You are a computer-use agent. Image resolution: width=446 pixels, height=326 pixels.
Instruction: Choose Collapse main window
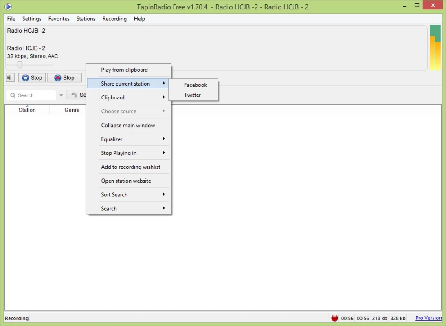point(128,125)
